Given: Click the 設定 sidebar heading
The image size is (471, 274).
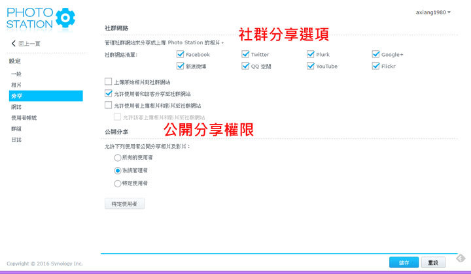Looking at the screenshot, I should [x=14, y=61].
